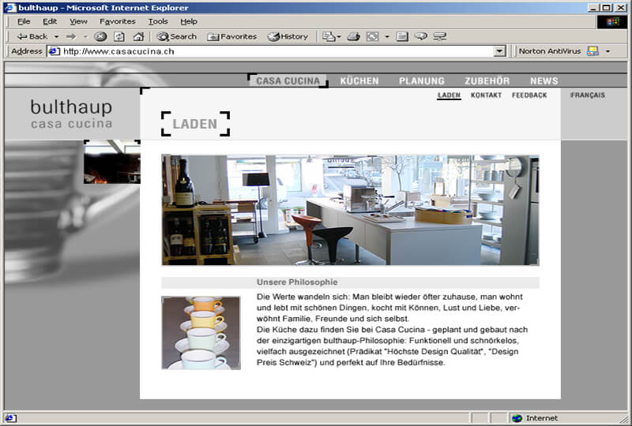Screen dimensions: 632x426
Task: Open the Help menu
Action: pyautogui.click(x=188, y=21)
